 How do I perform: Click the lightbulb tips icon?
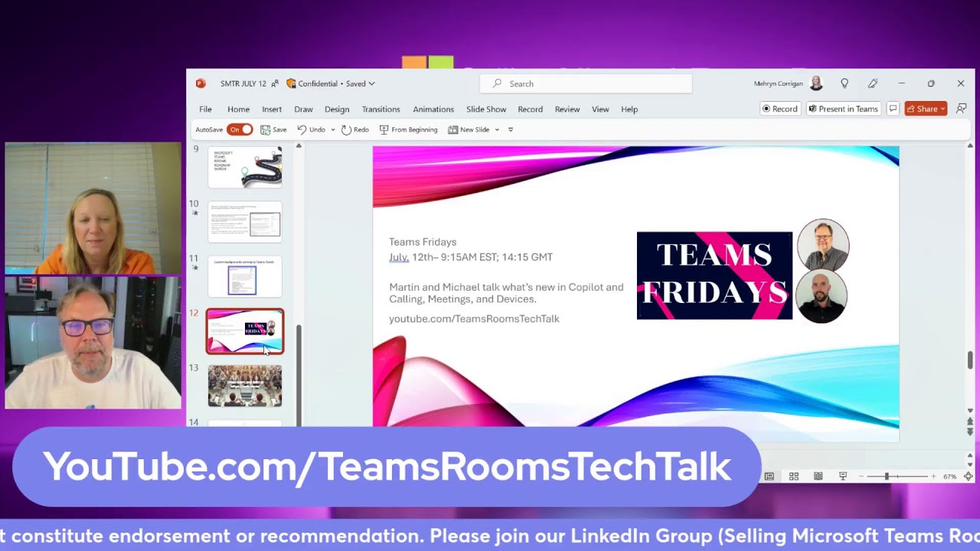point(844,83)
